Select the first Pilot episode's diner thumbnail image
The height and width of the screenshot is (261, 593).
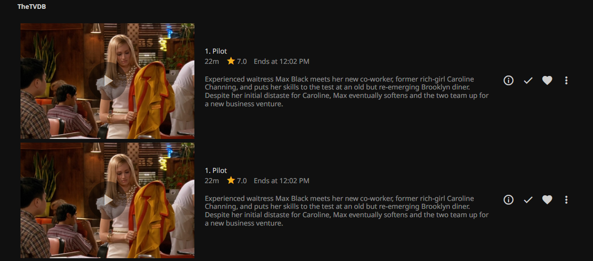pyautogui.click(x=107, y=81)
